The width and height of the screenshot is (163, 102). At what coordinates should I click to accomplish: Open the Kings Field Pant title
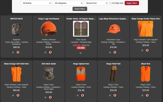[x=113, y=64]
